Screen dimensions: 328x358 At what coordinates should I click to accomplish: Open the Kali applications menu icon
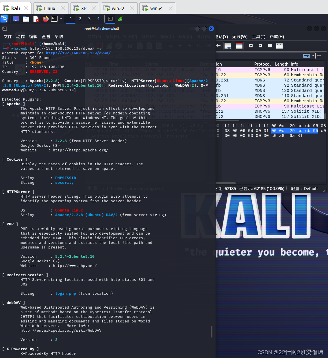tap(4, 19)
